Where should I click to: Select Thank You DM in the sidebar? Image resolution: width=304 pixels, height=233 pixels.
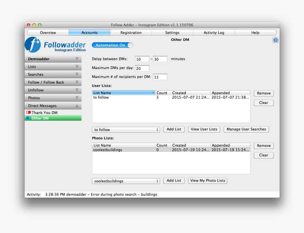click(x=53, y=112)
